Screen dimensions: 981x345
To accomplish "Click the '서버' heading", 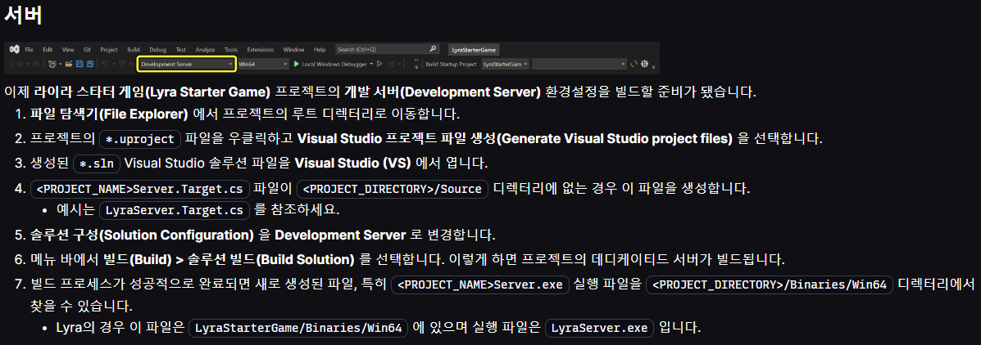I will [x=23, y=15].
